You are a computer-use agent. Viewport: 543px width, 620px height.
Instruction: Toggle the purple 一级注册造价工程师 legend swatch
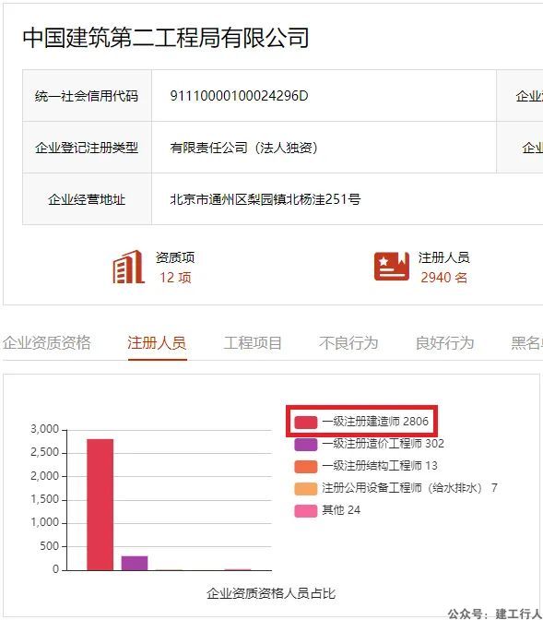(x=305, y=444)
